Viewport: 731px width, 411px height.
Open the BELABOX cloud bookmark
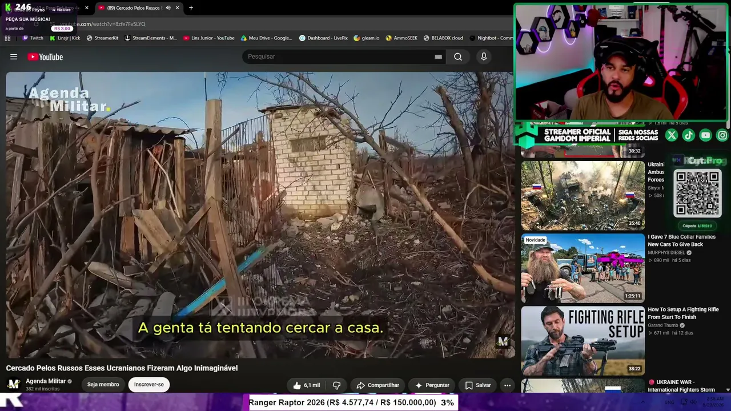tap(443, 38)
